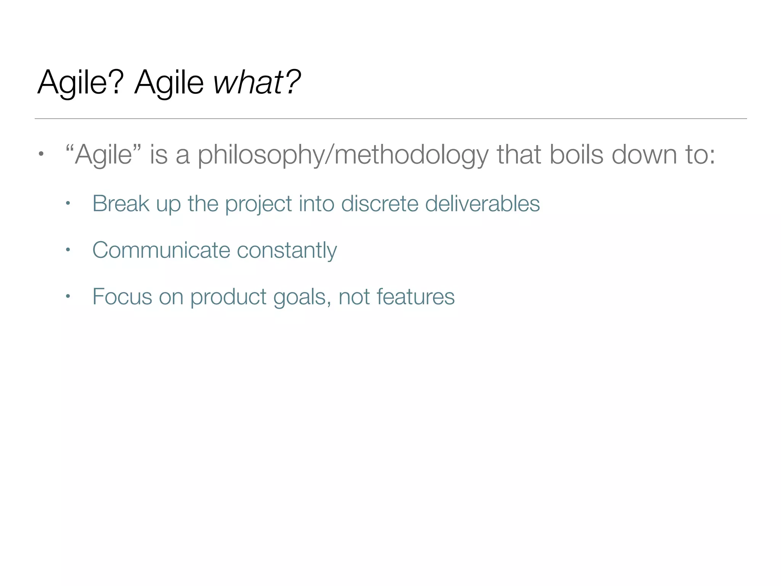Click the word "Communicate"
Screen dimensions: 781x586
click(161, 250)
